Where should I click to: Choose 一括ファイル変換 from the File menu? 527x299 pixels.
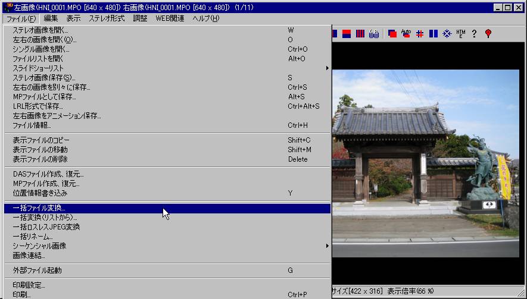coord(39,208)
